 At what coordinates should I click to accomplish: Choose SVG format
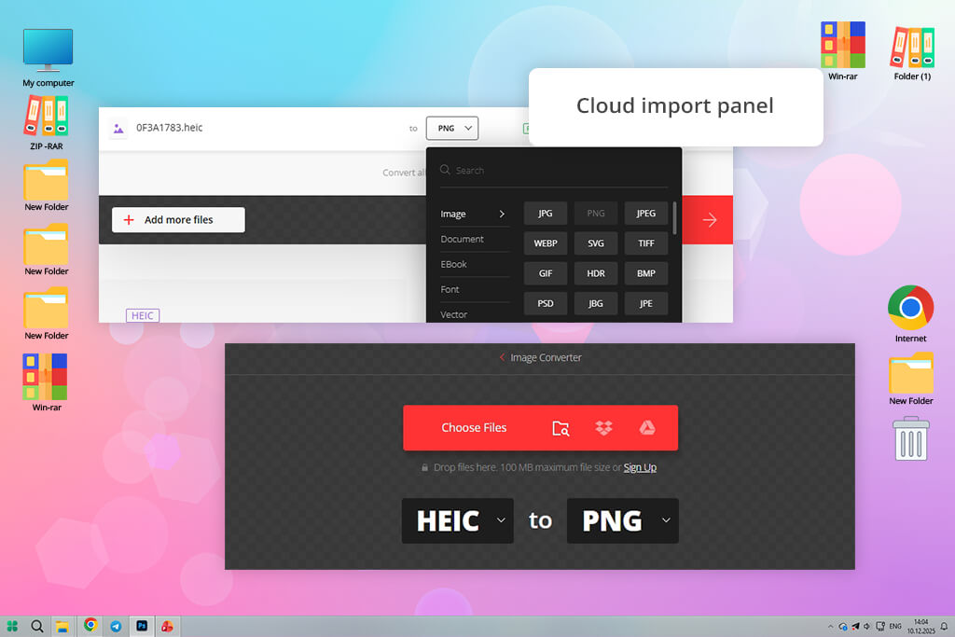[x=596, y=243]
